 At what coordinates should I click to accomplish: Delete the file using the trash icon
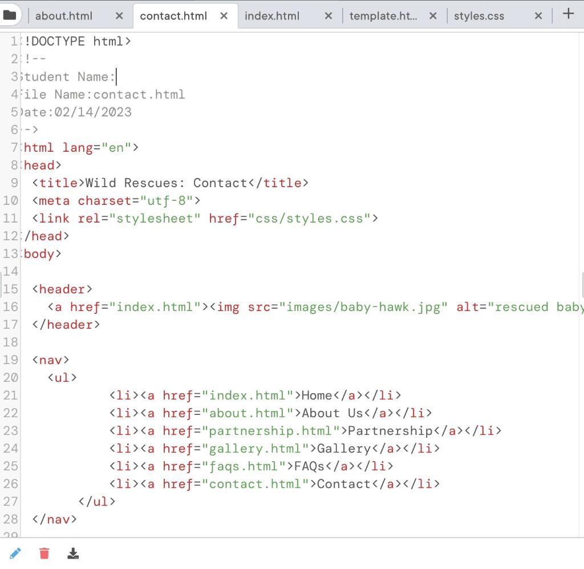[44, 553]
